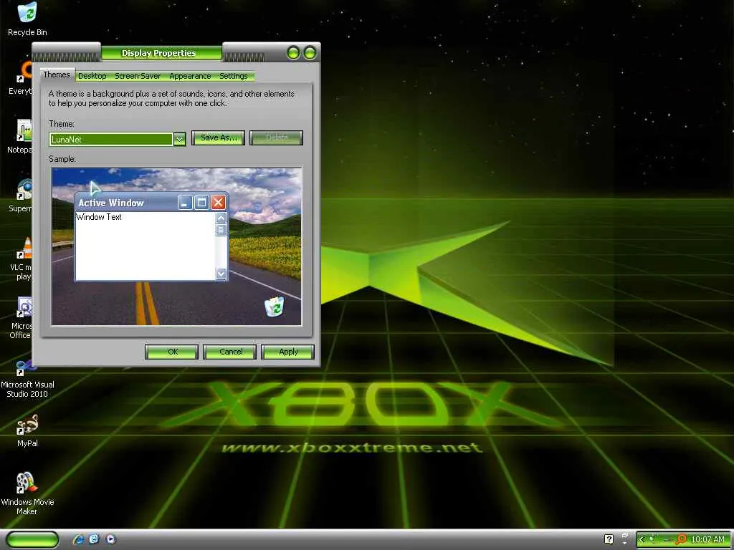Open the MyPal browser shortcut
Screen dimensions: 734x550
tap(27, 430)
